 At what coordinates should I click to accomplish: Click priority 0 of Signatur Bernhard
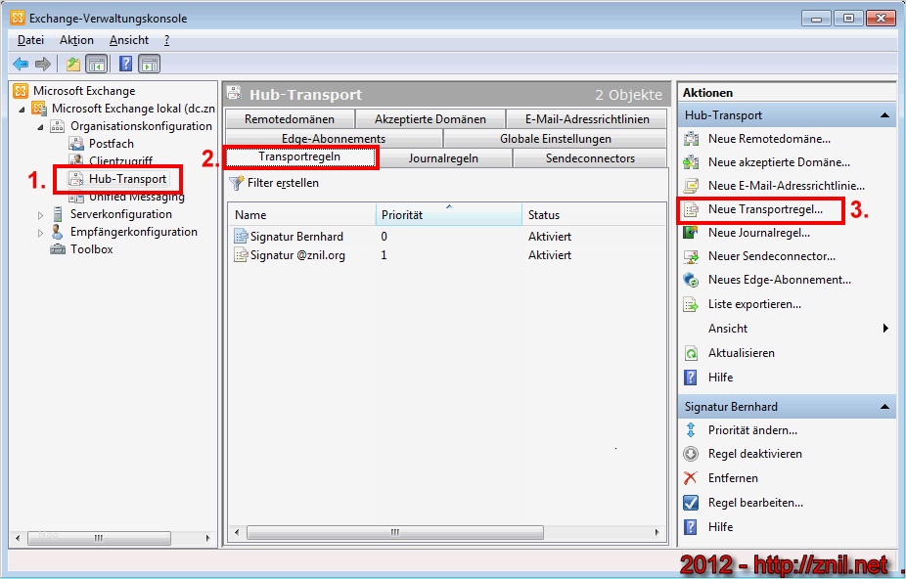pos(385,237)
